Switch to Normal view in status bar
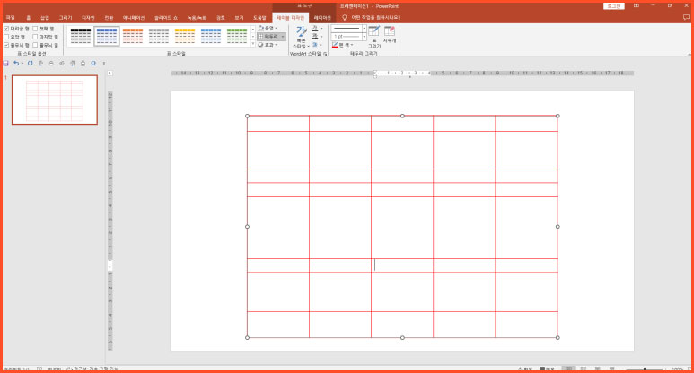694x373 pixels. (568, 369)
